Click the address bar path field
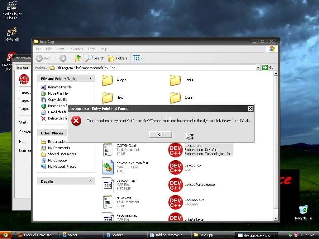319x239 pixels. click(152, 68)
